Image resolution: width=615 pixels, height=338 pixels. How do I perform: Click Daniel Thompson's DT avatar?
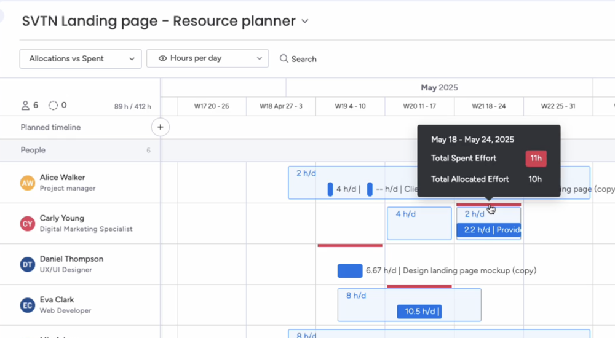28,264
